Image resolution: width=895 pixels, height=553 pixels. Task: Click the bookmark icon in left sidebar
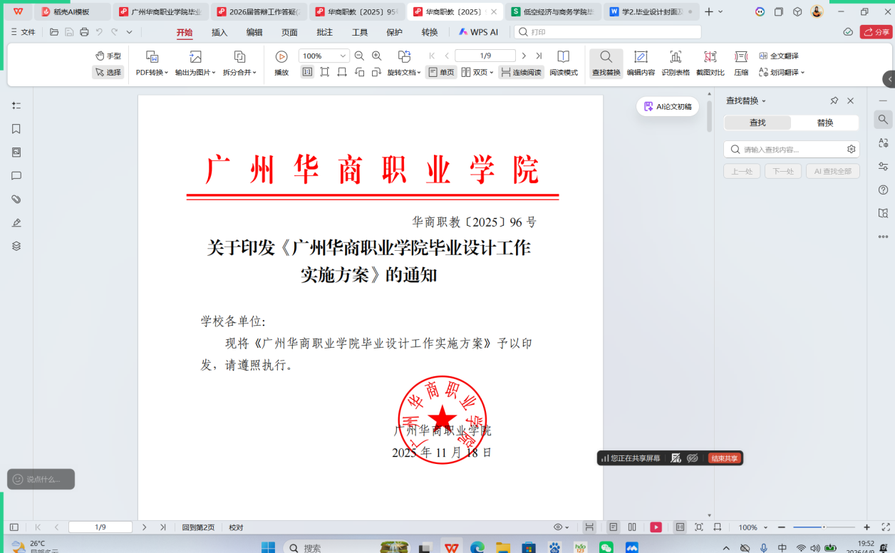tap(16, 129)
